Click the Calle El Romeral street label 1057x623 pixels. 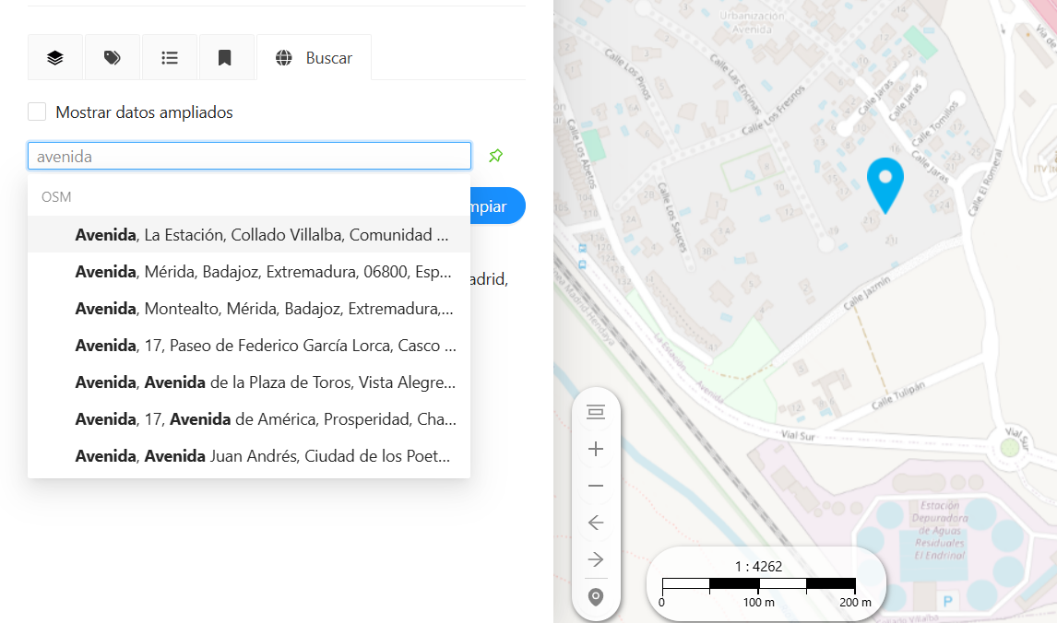point(985,182)
